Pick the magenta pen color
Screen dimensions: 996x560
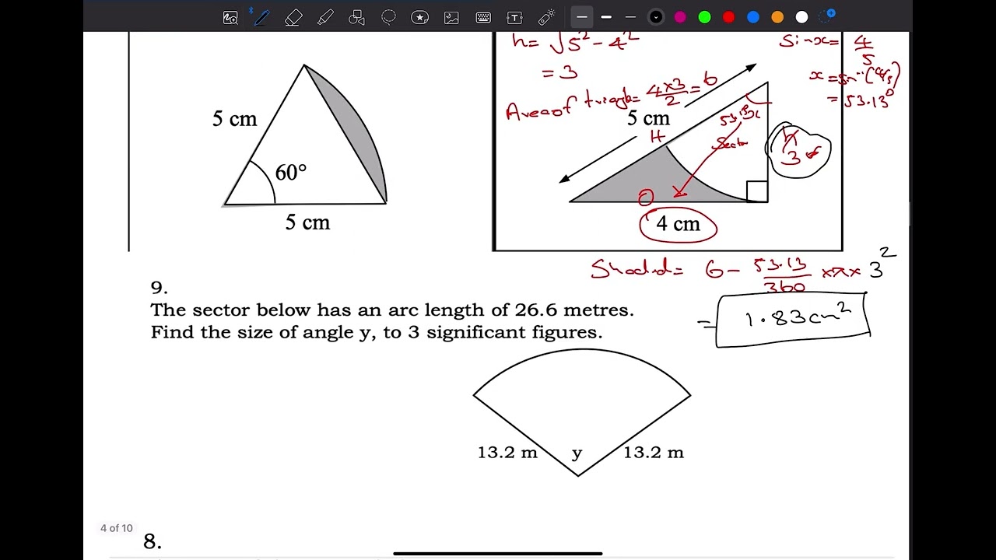pos(680,17)
